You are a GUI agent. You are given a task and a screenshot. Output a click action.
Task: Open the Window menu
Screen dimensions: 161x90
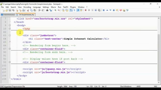tap(81, 7)
